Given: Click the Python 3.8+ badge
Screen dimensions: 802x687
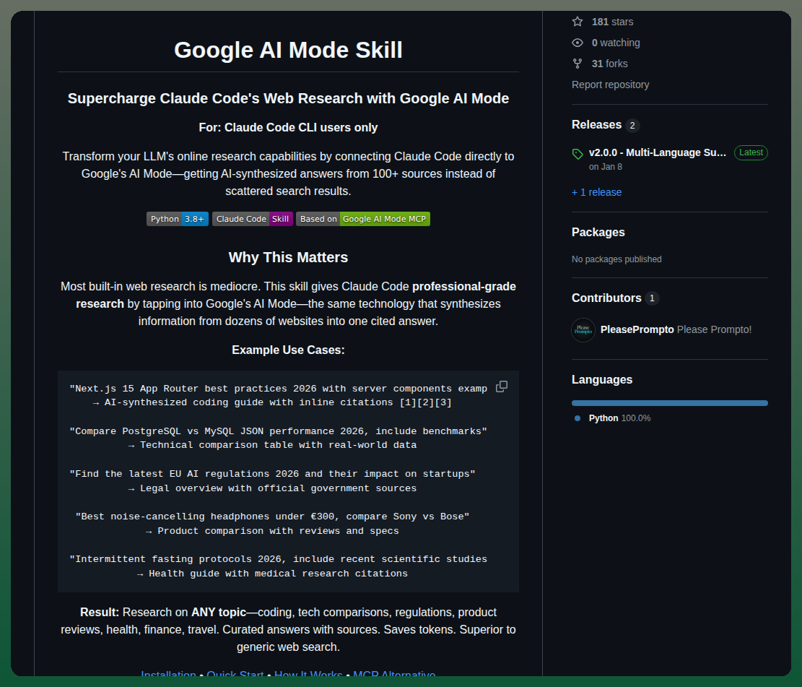Looking at the screenshot, I should (x=178, y=219).
